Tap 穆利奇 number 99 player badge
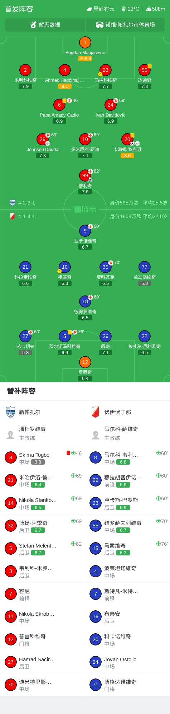The height and width of the screenshot is (714, 170). 85,175
